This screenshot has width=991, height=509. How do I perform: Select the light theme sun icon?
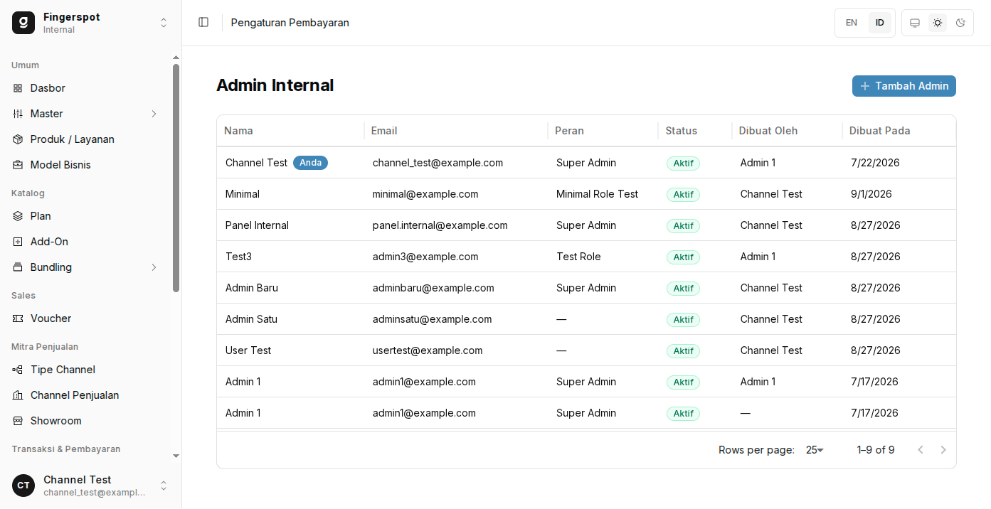938,23
